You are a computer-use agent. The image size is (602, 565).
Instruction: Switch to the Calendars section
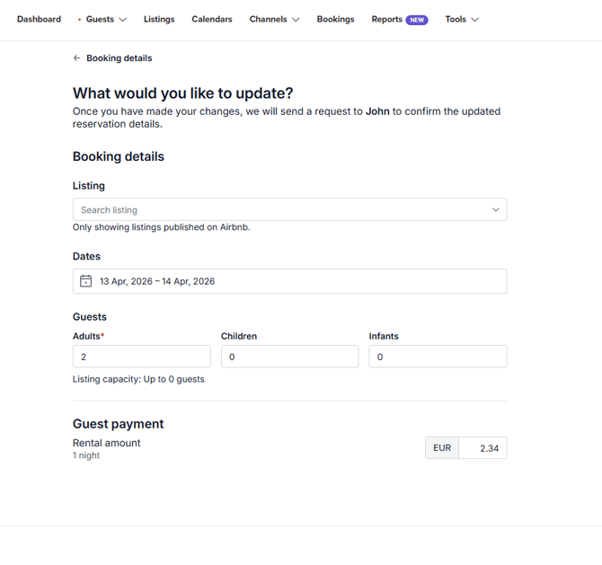click(212, 20)
